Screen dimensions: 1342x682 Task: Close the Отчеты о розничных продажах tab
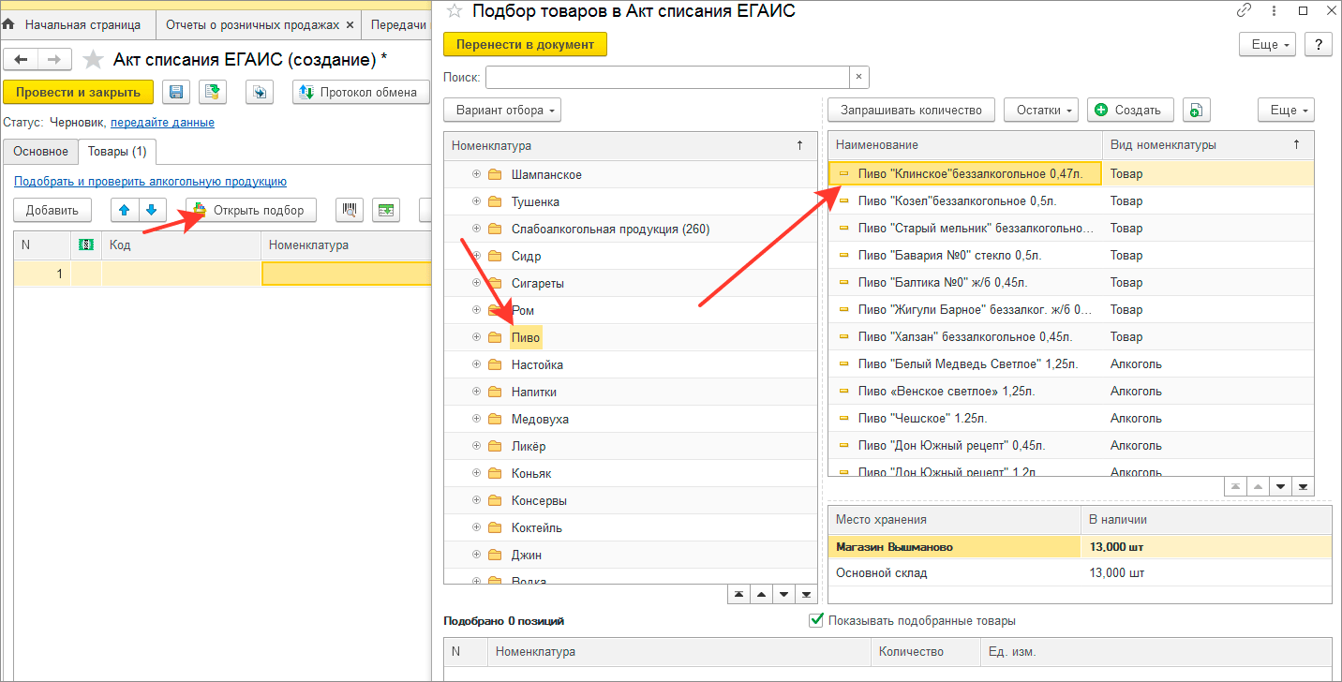350,25
